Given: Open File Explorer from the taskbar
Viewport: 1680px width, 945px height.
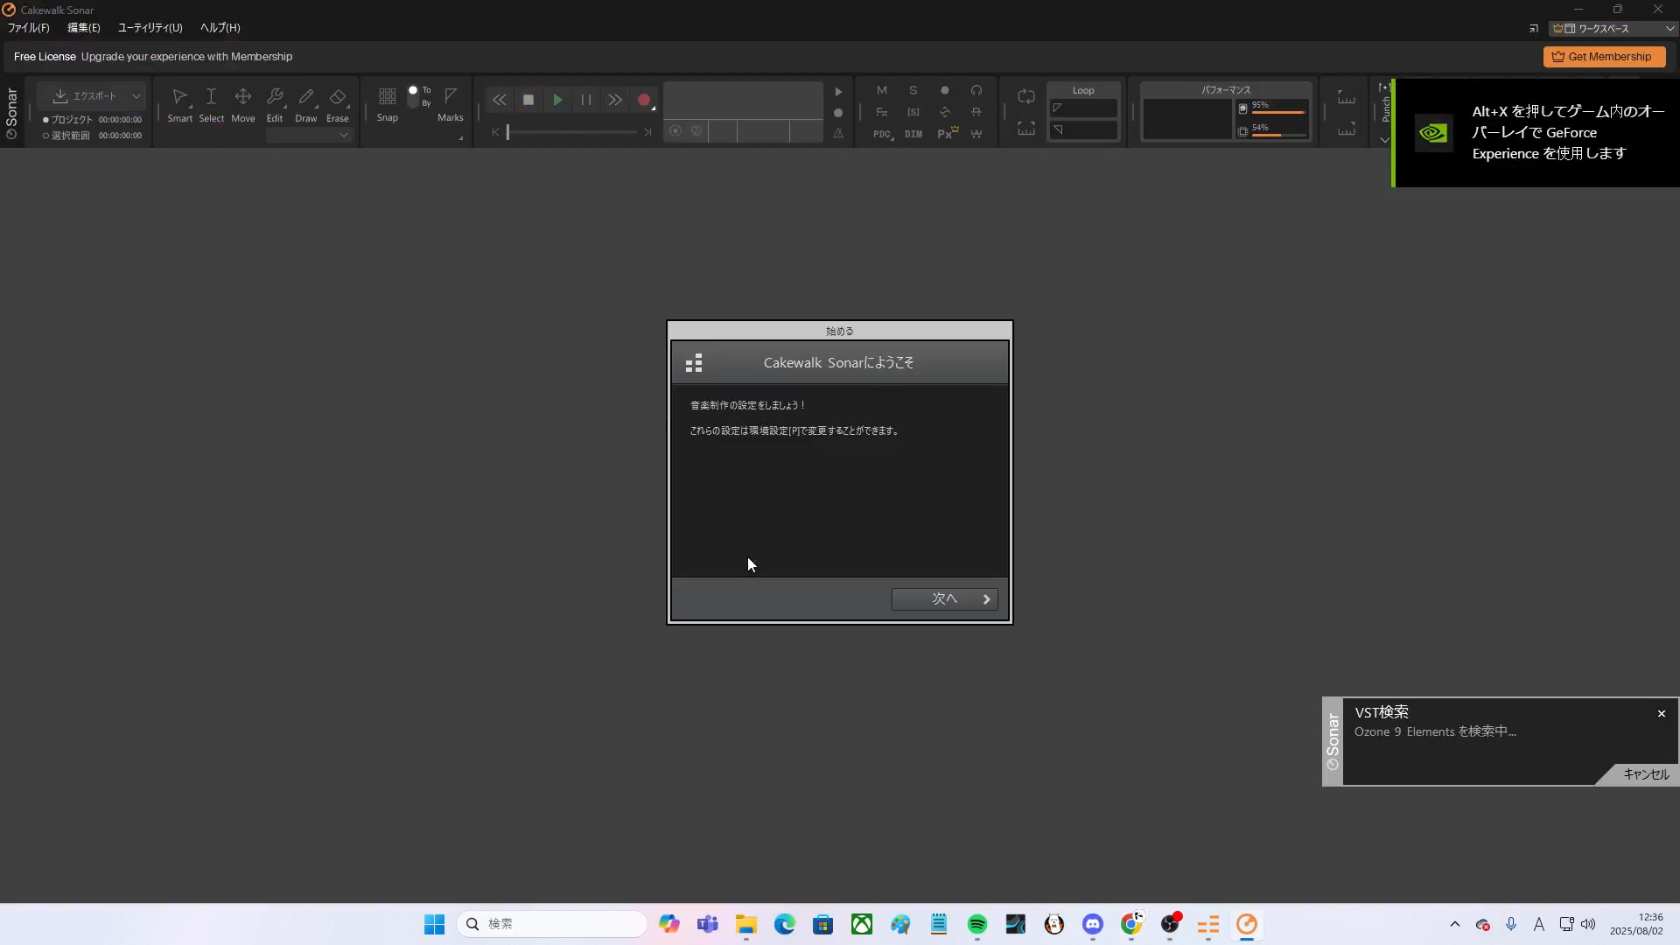Looking at the screenshot, I should (746, 925).
